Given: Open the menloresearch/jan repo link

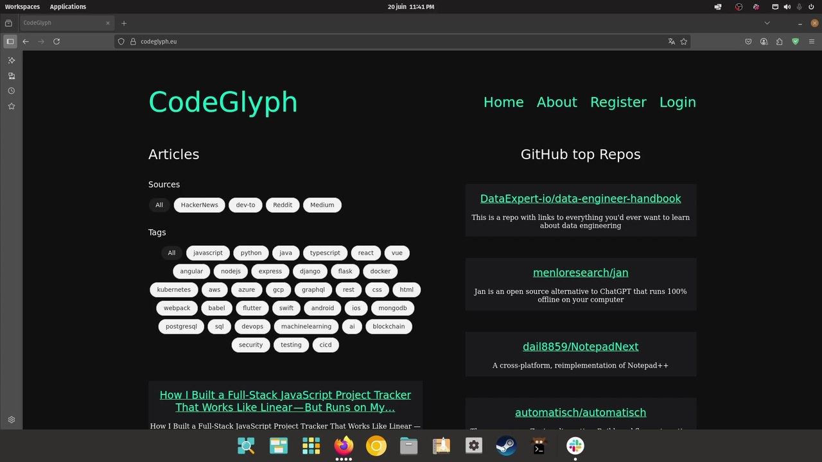Looking at the screenshot, I should pos(581,273).
